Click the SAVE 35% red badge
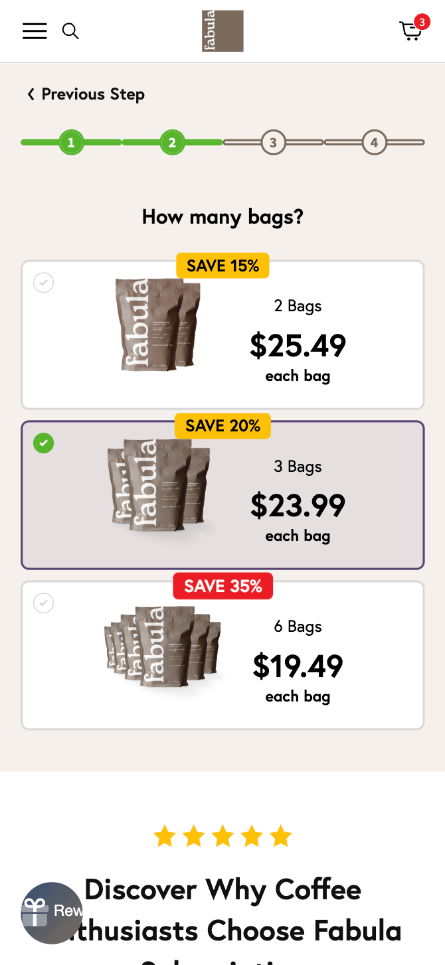 223,586
